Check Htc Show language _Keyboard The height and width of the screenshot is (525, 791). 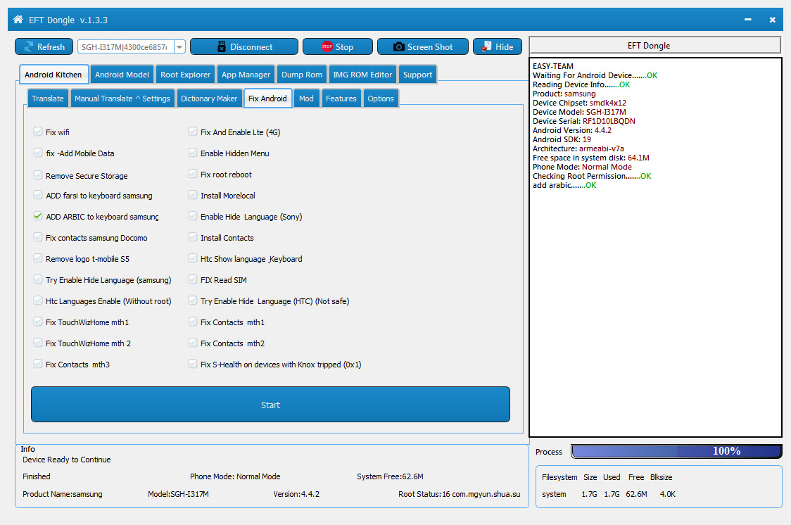(x=192, y=259)
